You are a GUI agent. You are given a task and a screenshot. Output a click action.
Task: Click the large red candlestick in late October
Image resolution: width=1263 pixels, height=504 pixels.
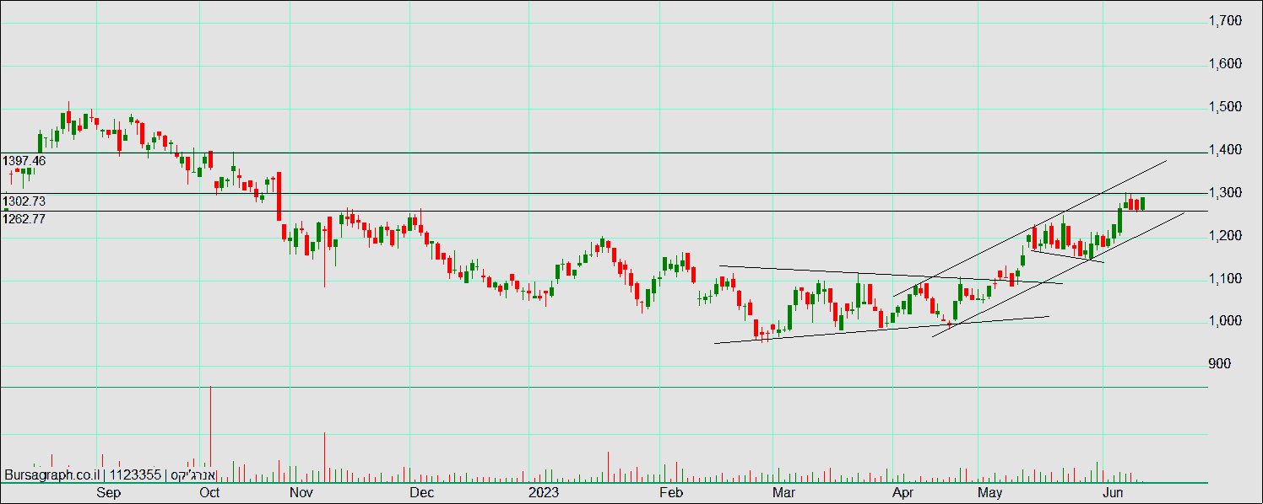279,196
